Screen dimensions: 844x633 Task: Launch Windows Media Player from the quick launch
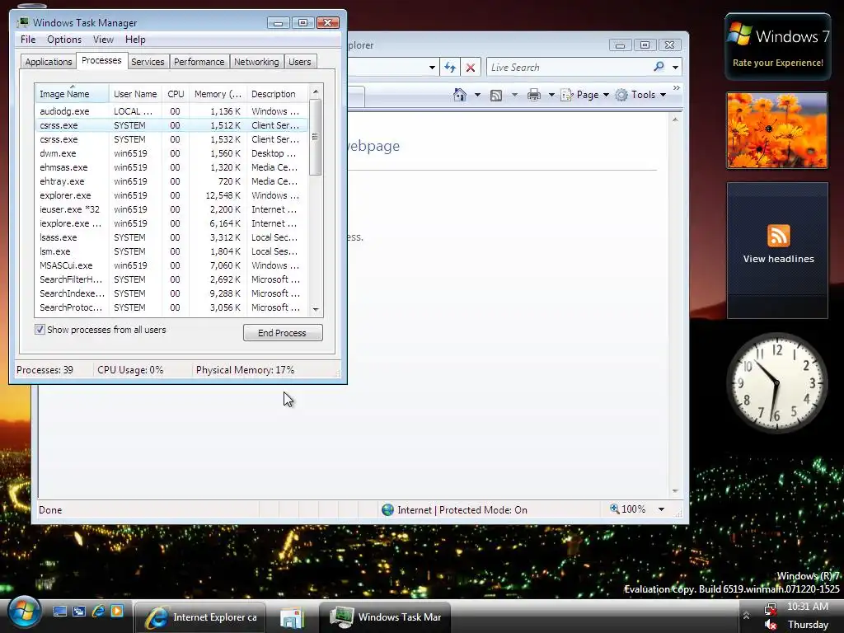click(x=117, y=611)
